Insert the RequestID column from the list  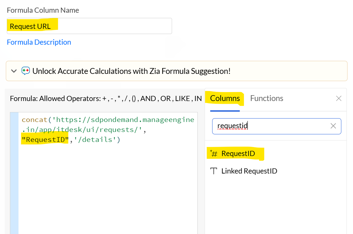238,154
